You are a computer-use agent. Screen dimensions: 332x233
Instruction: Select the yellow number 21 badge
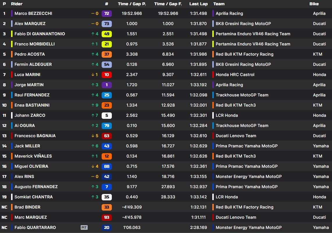[x=107, y=44]
